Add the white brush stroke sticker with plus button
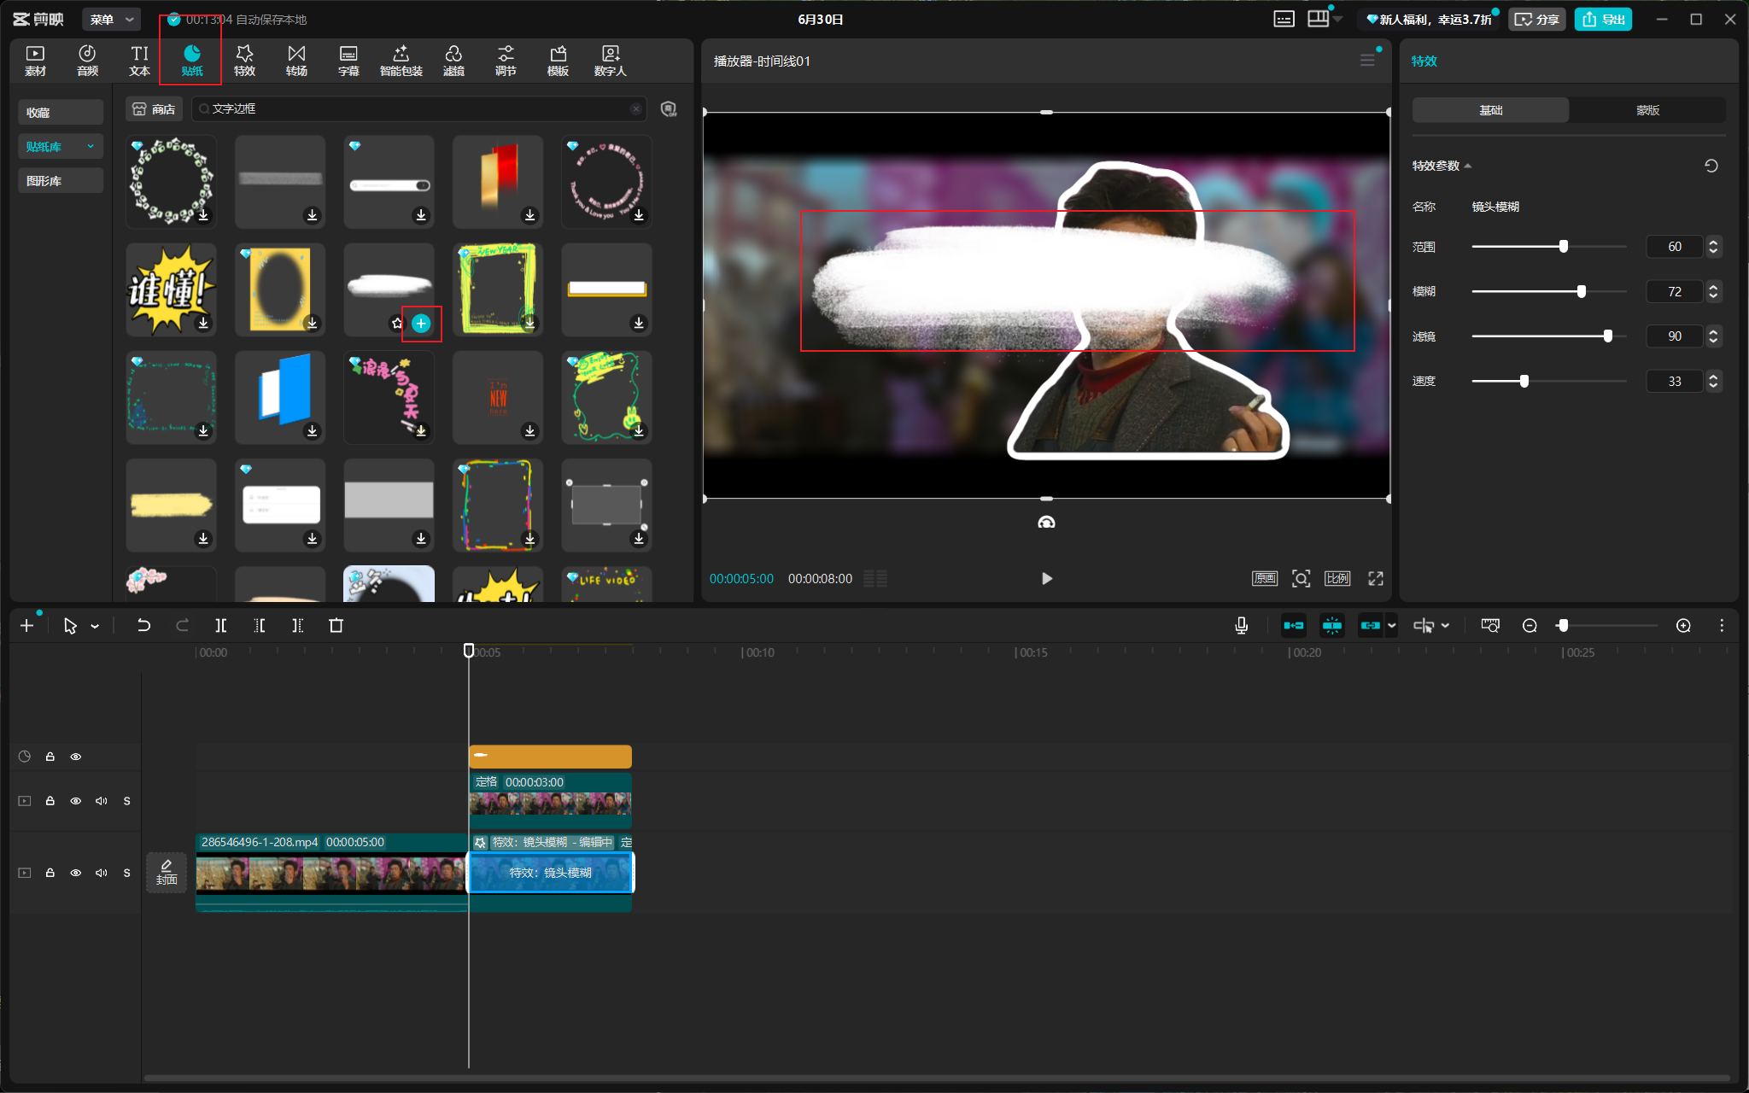The height and width of the screenshot is (1093, 1749). [421, 323]
